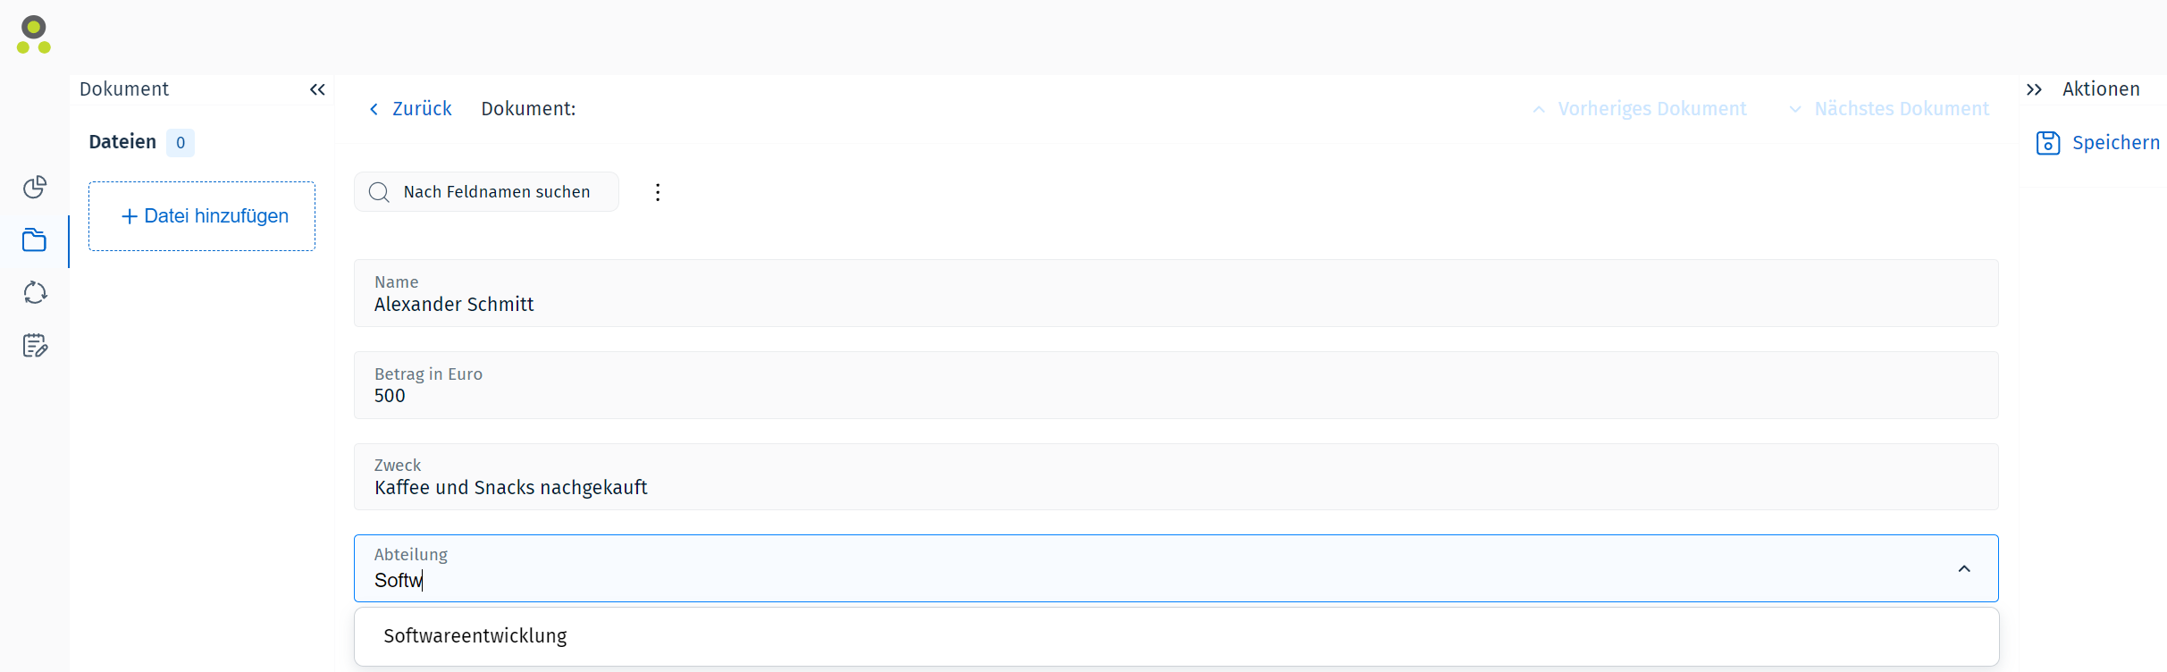Open the three-dot options menu
This screenshot has width=2167, height=672.
tap(658, 192)
